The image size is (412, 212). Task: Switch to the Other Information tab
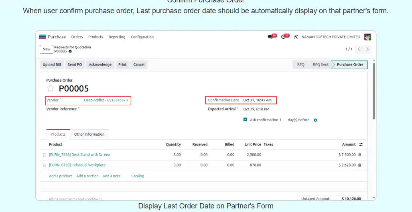point(89,134)
